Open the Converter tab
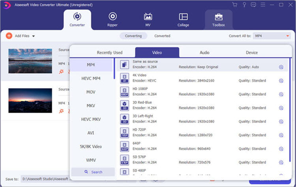Image resolution: width=296 pixels, height=187 pixels. pos(77,20)
